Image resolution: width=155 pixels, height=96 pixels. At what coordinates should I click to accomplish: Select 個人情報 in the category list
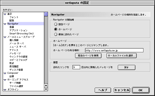tap(14, 40)
